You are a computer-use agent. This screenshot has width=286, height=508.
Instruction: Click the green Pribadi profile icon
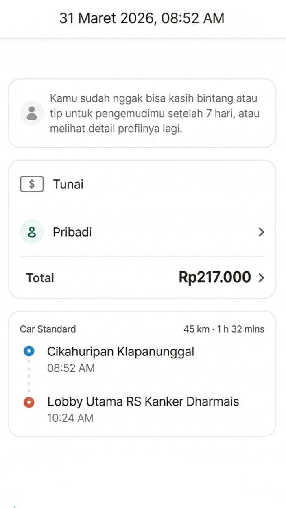[32, 232]
